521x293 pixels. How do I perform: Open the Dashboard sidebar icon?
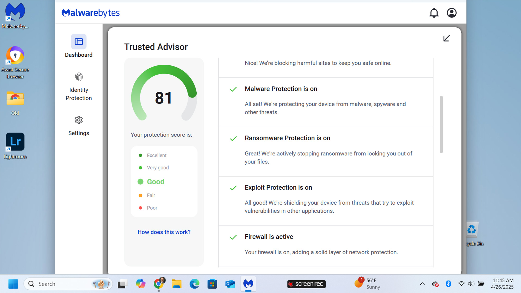click(x=79, y=42)
